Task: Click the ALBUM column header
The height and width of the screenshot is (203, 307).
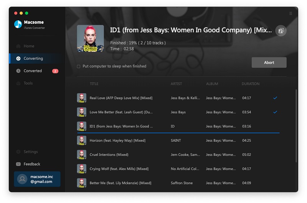Action: 212,84
